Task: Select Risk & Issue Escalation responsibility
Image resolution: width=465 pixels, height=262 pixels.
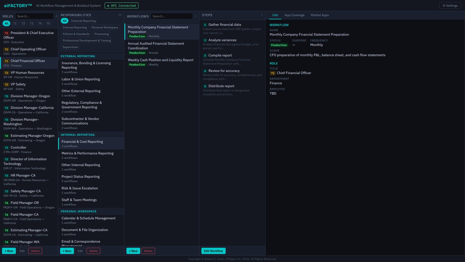Action: click(91, 190)
